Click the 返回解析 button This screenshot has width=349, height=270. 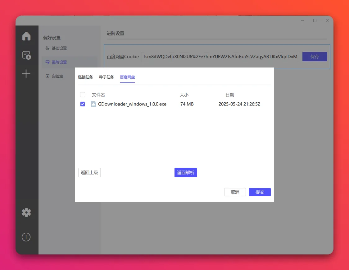tap(186, 173)
